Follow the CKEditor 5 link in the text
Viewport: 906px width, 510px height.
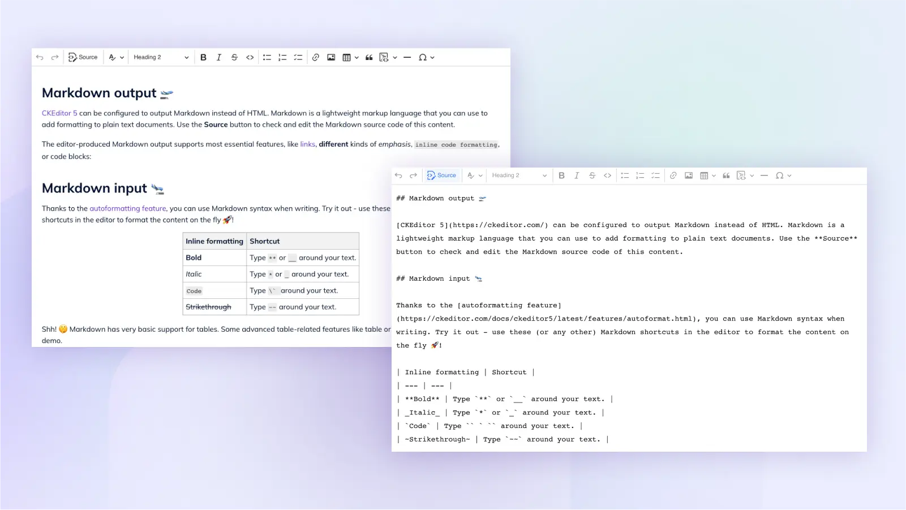pyautogui.click(x=59, y=113)
